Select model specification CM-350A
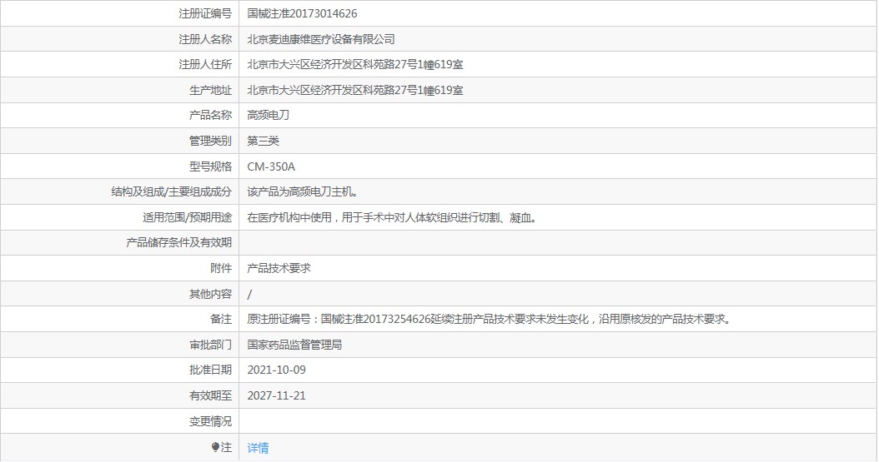This screenshot has width=879, height=462. [271, 166]
